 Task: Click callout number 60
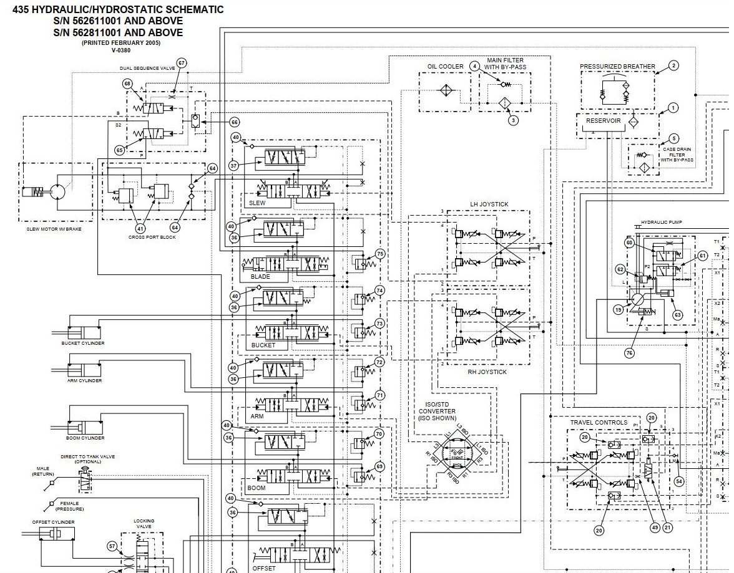[x=630, y=243]
